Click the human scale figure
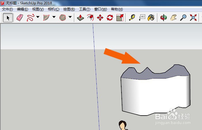 [123, 125]
